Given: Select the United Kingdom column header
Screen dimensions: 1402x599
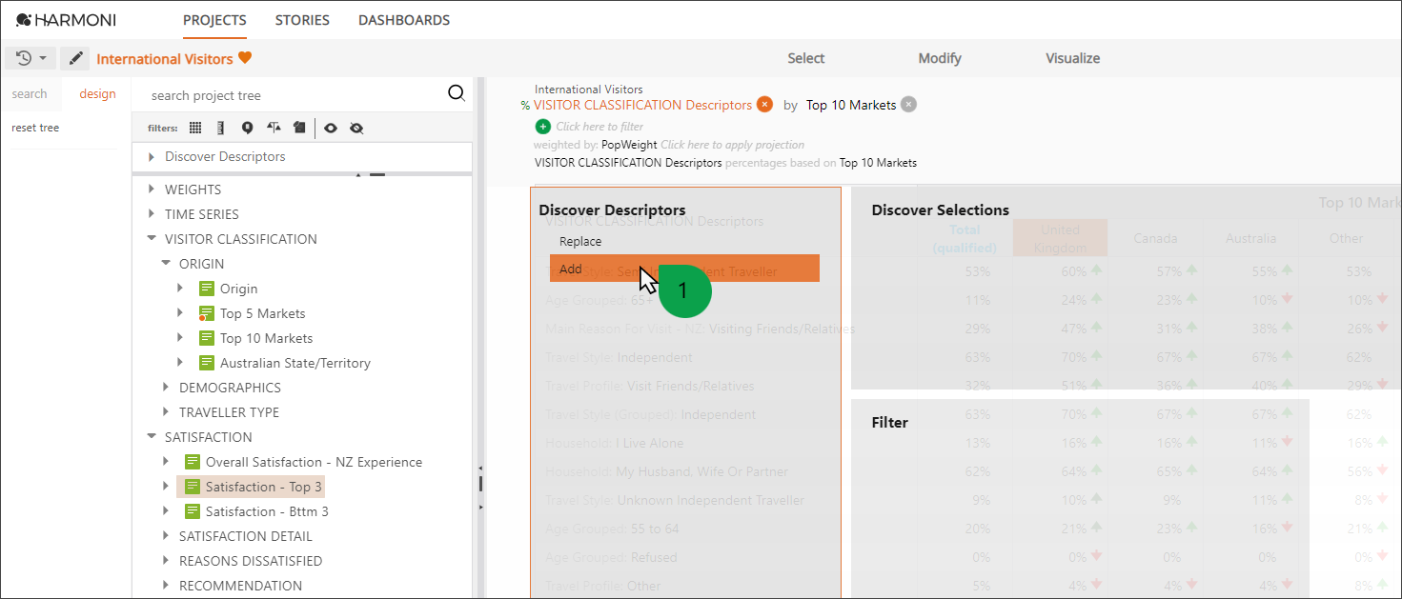Looking at the screenshot, I should point(1060,238).
